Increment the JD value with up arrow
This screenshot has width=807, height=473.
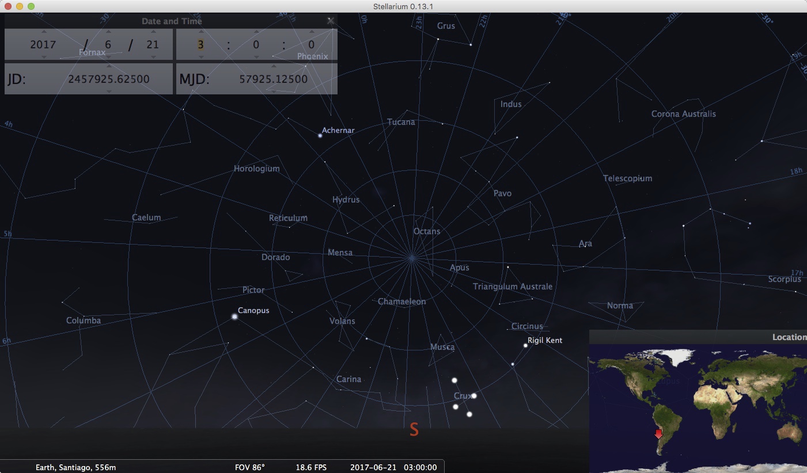pos(109,66)
